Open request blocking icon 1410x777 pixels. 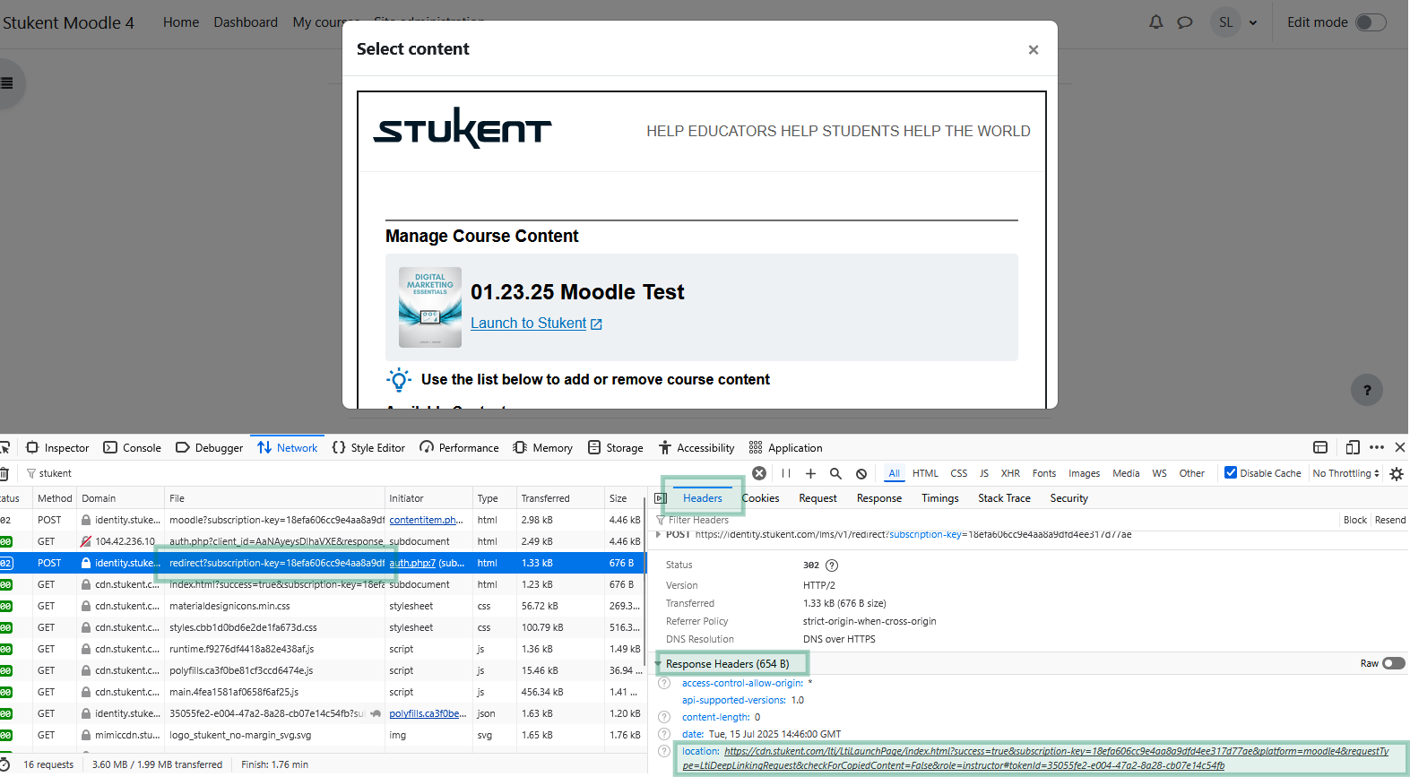861,473
